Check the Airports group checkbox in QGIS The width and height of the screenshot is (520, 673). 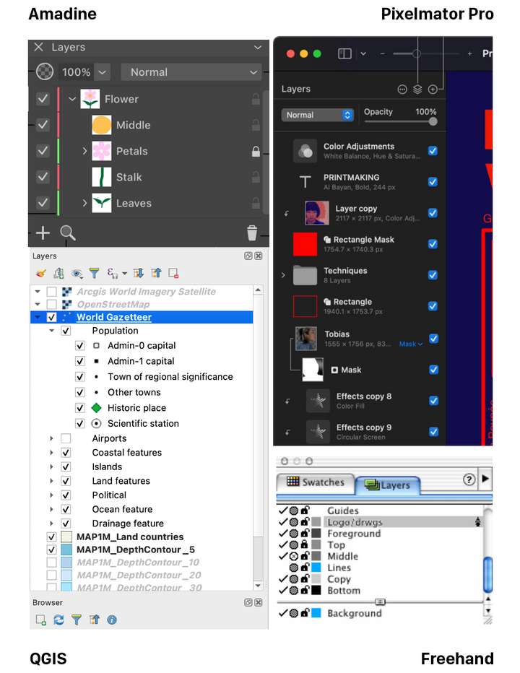tap(66, 438)
